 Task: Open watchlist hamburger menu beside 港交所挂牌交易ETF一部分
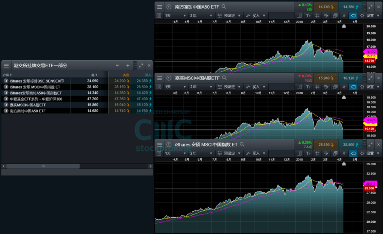coord(6,66)
